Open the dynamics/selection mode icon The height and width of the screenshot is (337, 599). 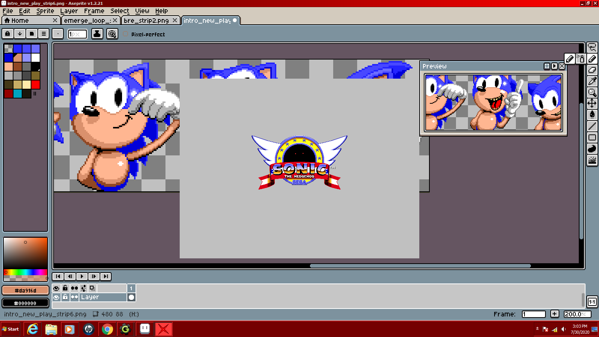coord(112,34)
